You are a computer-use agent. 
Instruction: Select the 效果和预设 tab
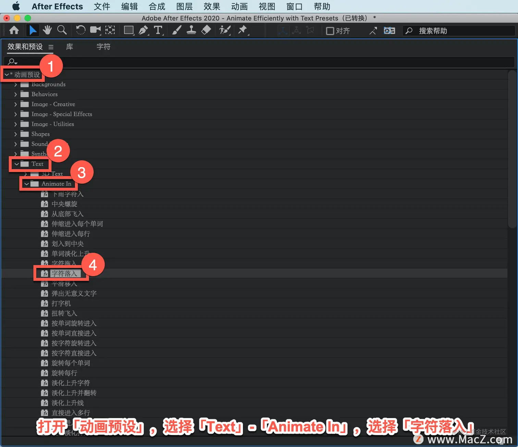(x=25, y=47)
